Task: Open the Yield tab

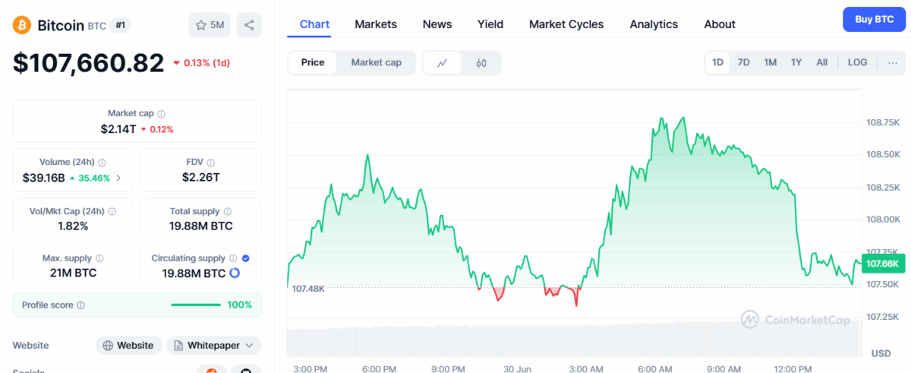Action: coord(490,24)
